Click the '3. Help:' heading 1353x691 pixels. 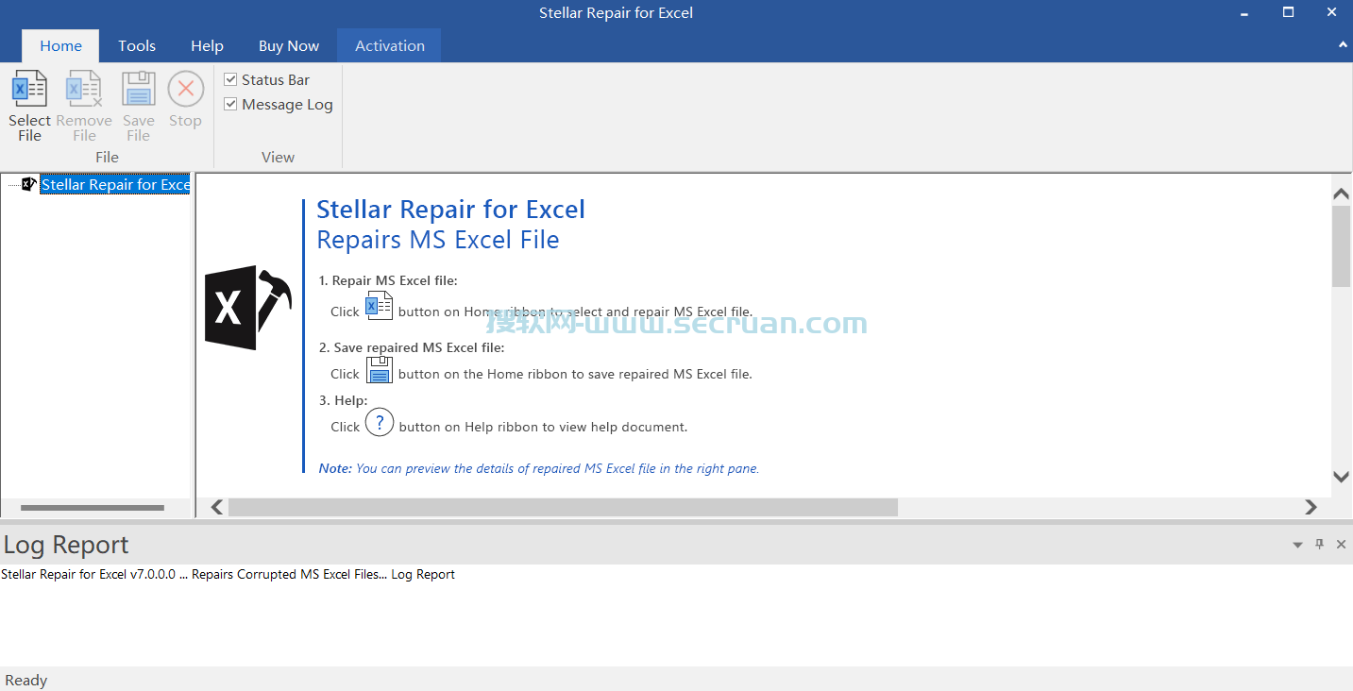[x=343, y=400]
